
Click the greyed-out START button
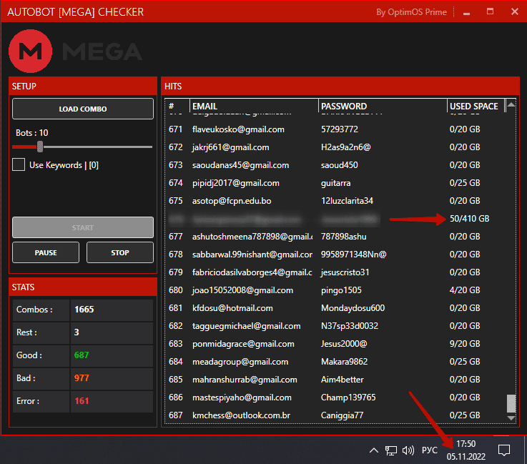tap(83, 227)
